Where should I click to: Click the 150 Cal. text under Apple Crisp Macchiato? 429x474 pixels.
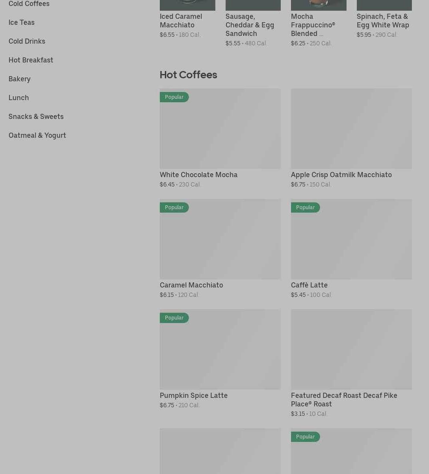coord(320,184)
